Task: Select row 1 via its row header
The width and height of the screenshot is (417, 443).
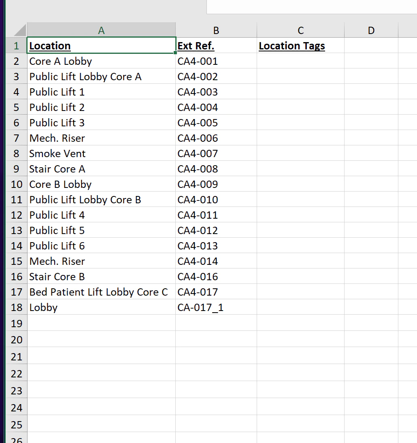Action: [16, 45]
